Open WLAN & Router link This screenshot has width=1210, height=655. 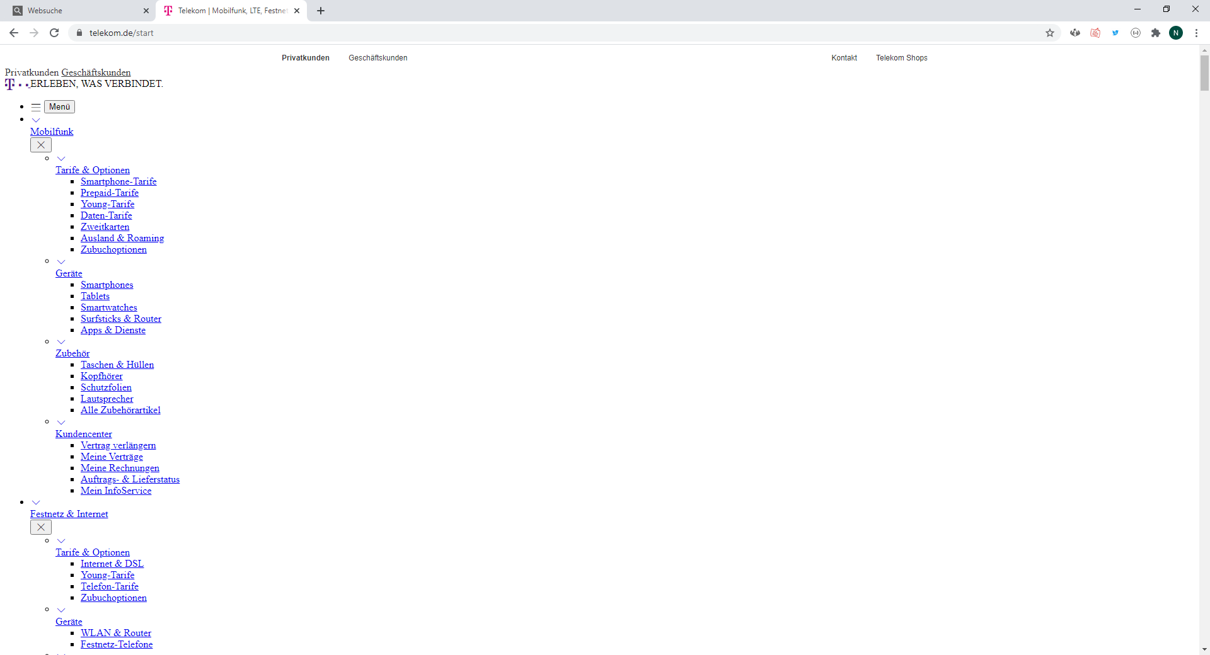(x=116, y=633)
